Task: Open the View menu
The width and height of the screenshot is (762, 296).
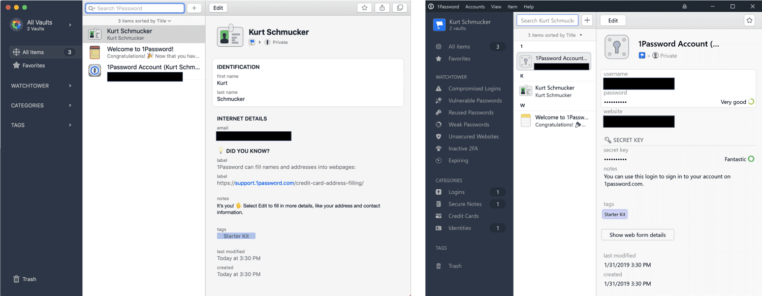Action: (x=496, y=7)
